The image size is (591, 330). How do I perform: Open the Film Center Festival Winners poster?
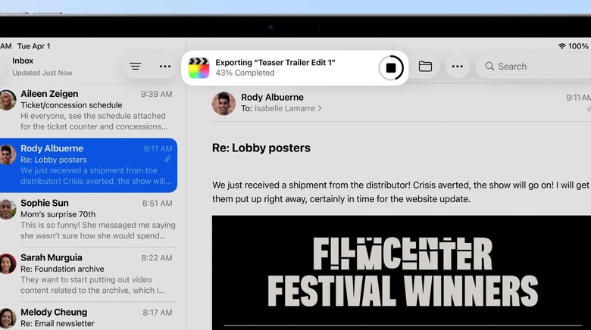pos(402,272)
